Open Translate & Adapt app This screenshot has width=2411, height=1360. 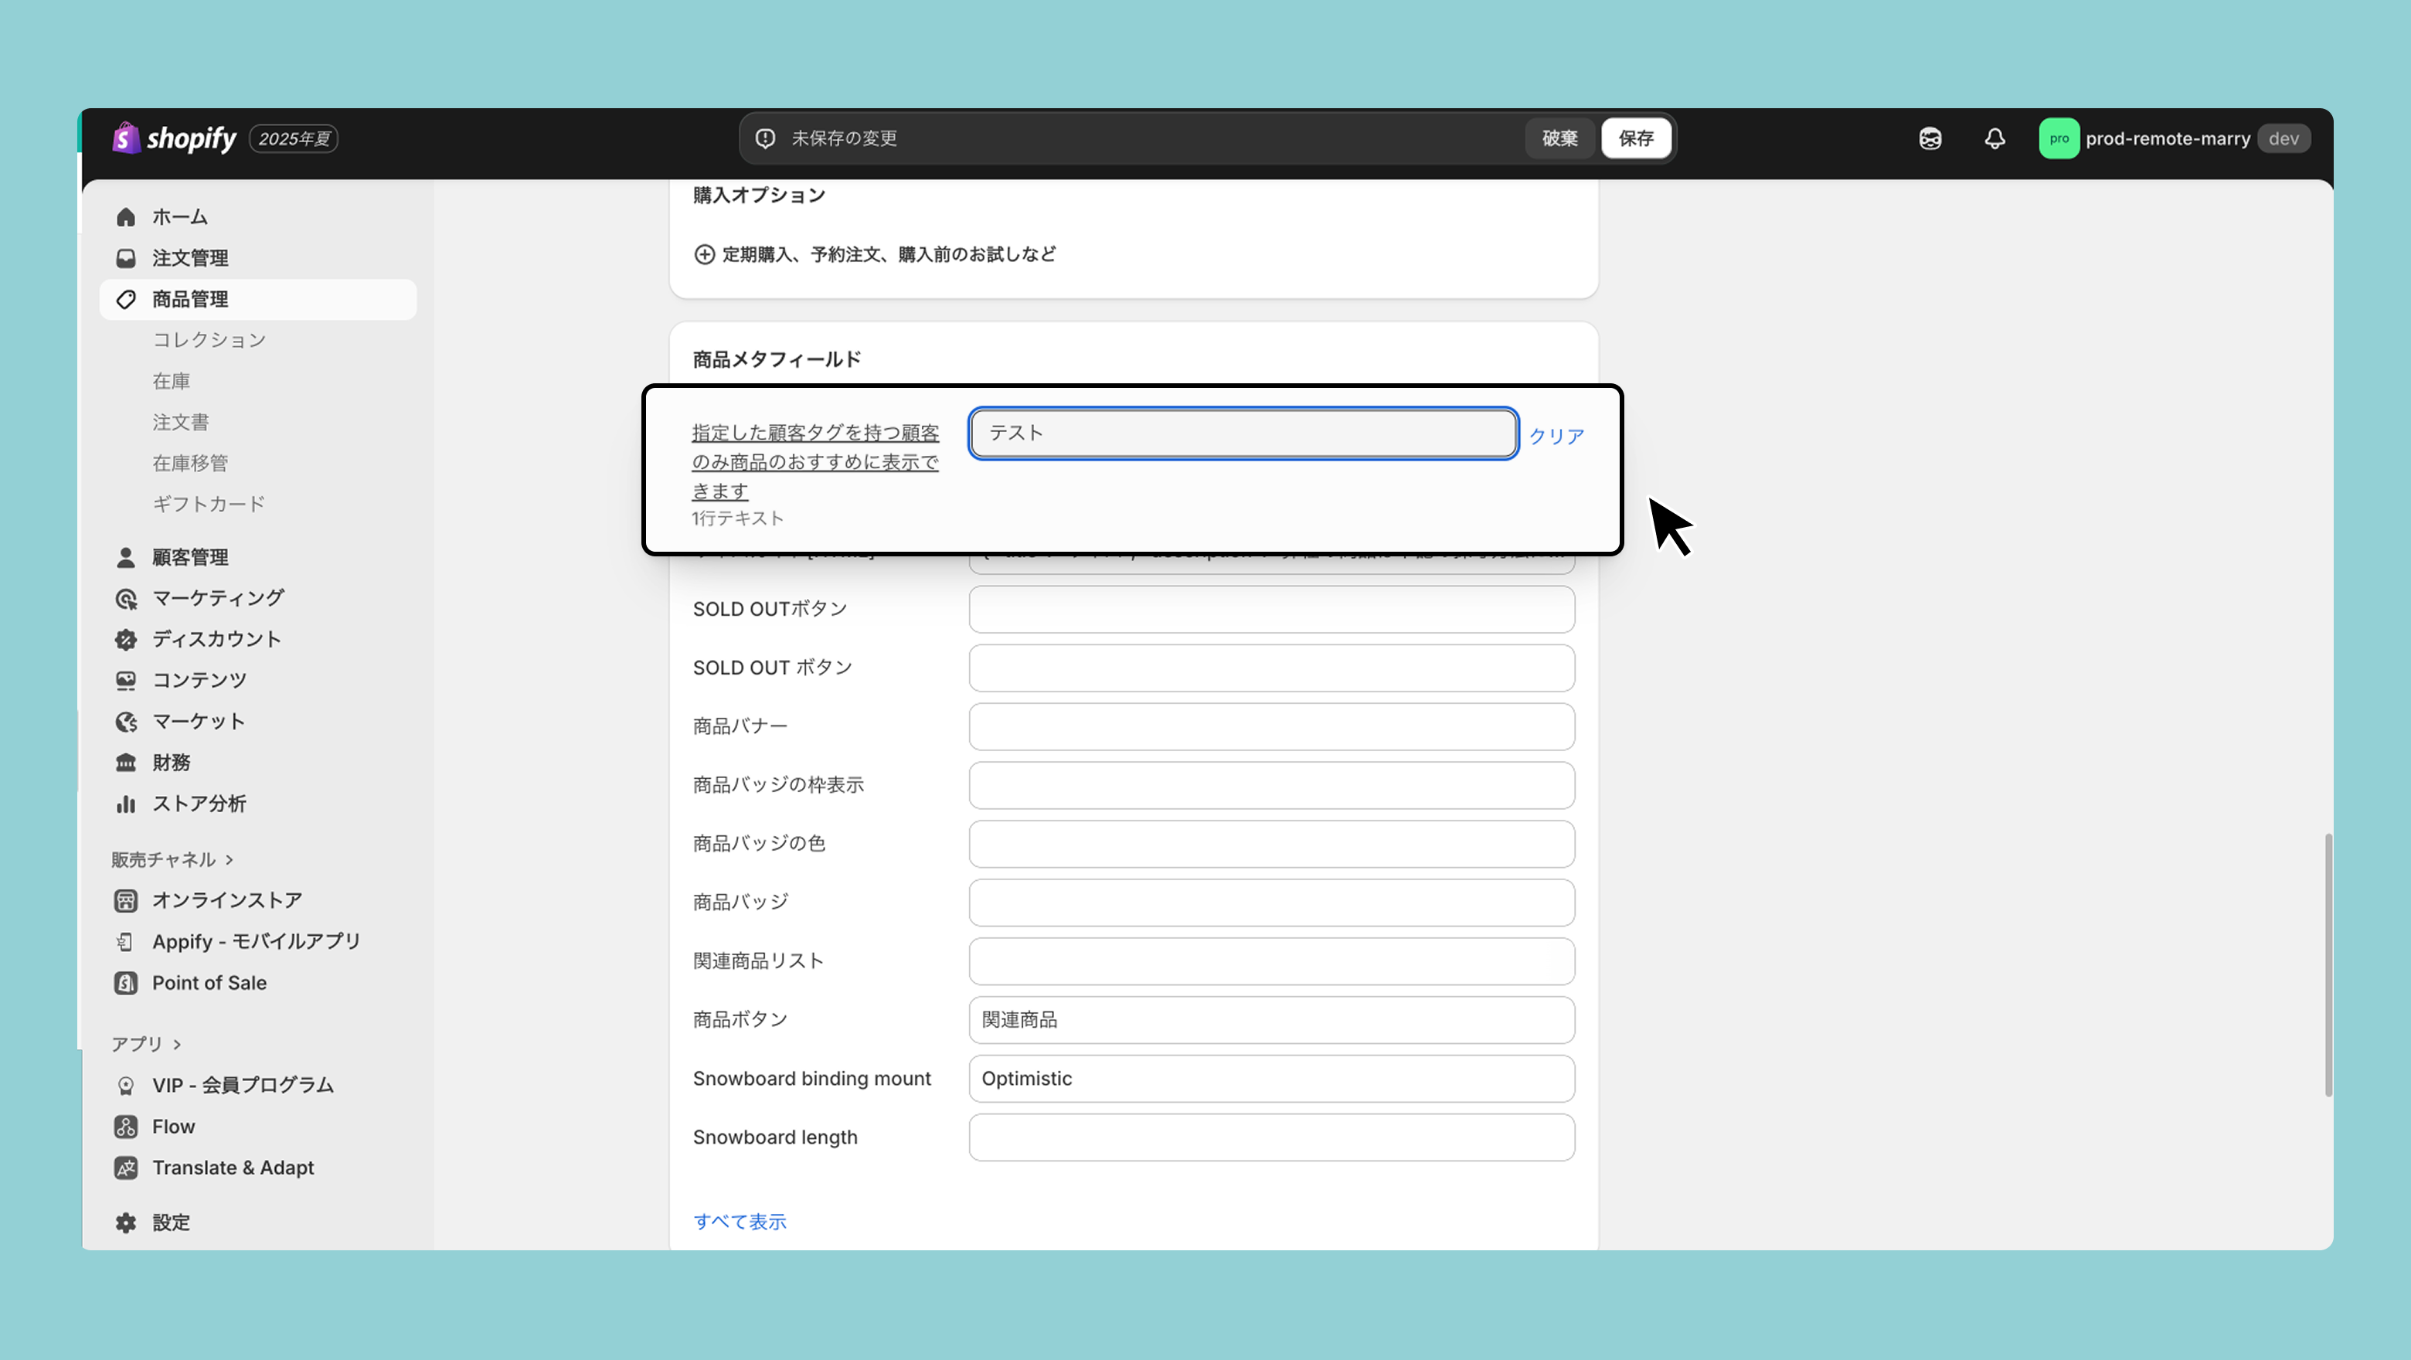point(232,1167)
